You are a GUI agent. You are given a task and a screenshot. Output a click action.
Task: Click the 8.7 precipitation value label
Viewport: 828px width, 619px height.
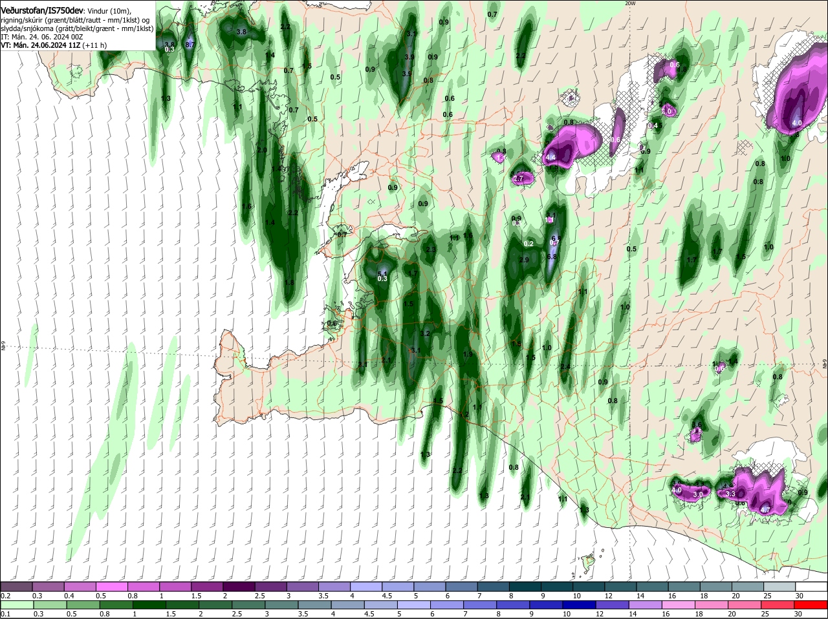(190, 45)
